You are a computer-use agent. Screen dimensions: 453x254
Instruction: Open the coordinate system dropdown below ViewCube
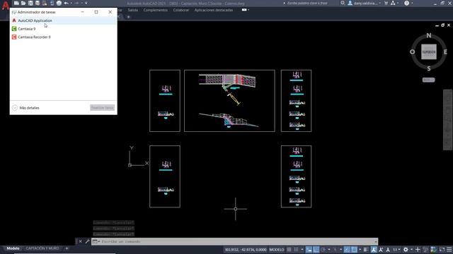point(428,80)
